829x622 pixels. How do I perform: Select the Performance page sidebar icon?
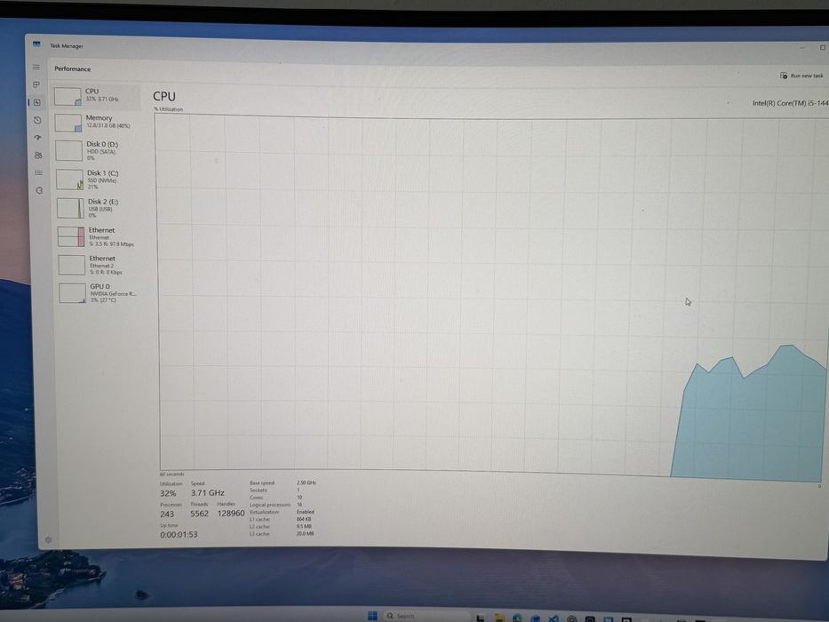tap(37, 102)
